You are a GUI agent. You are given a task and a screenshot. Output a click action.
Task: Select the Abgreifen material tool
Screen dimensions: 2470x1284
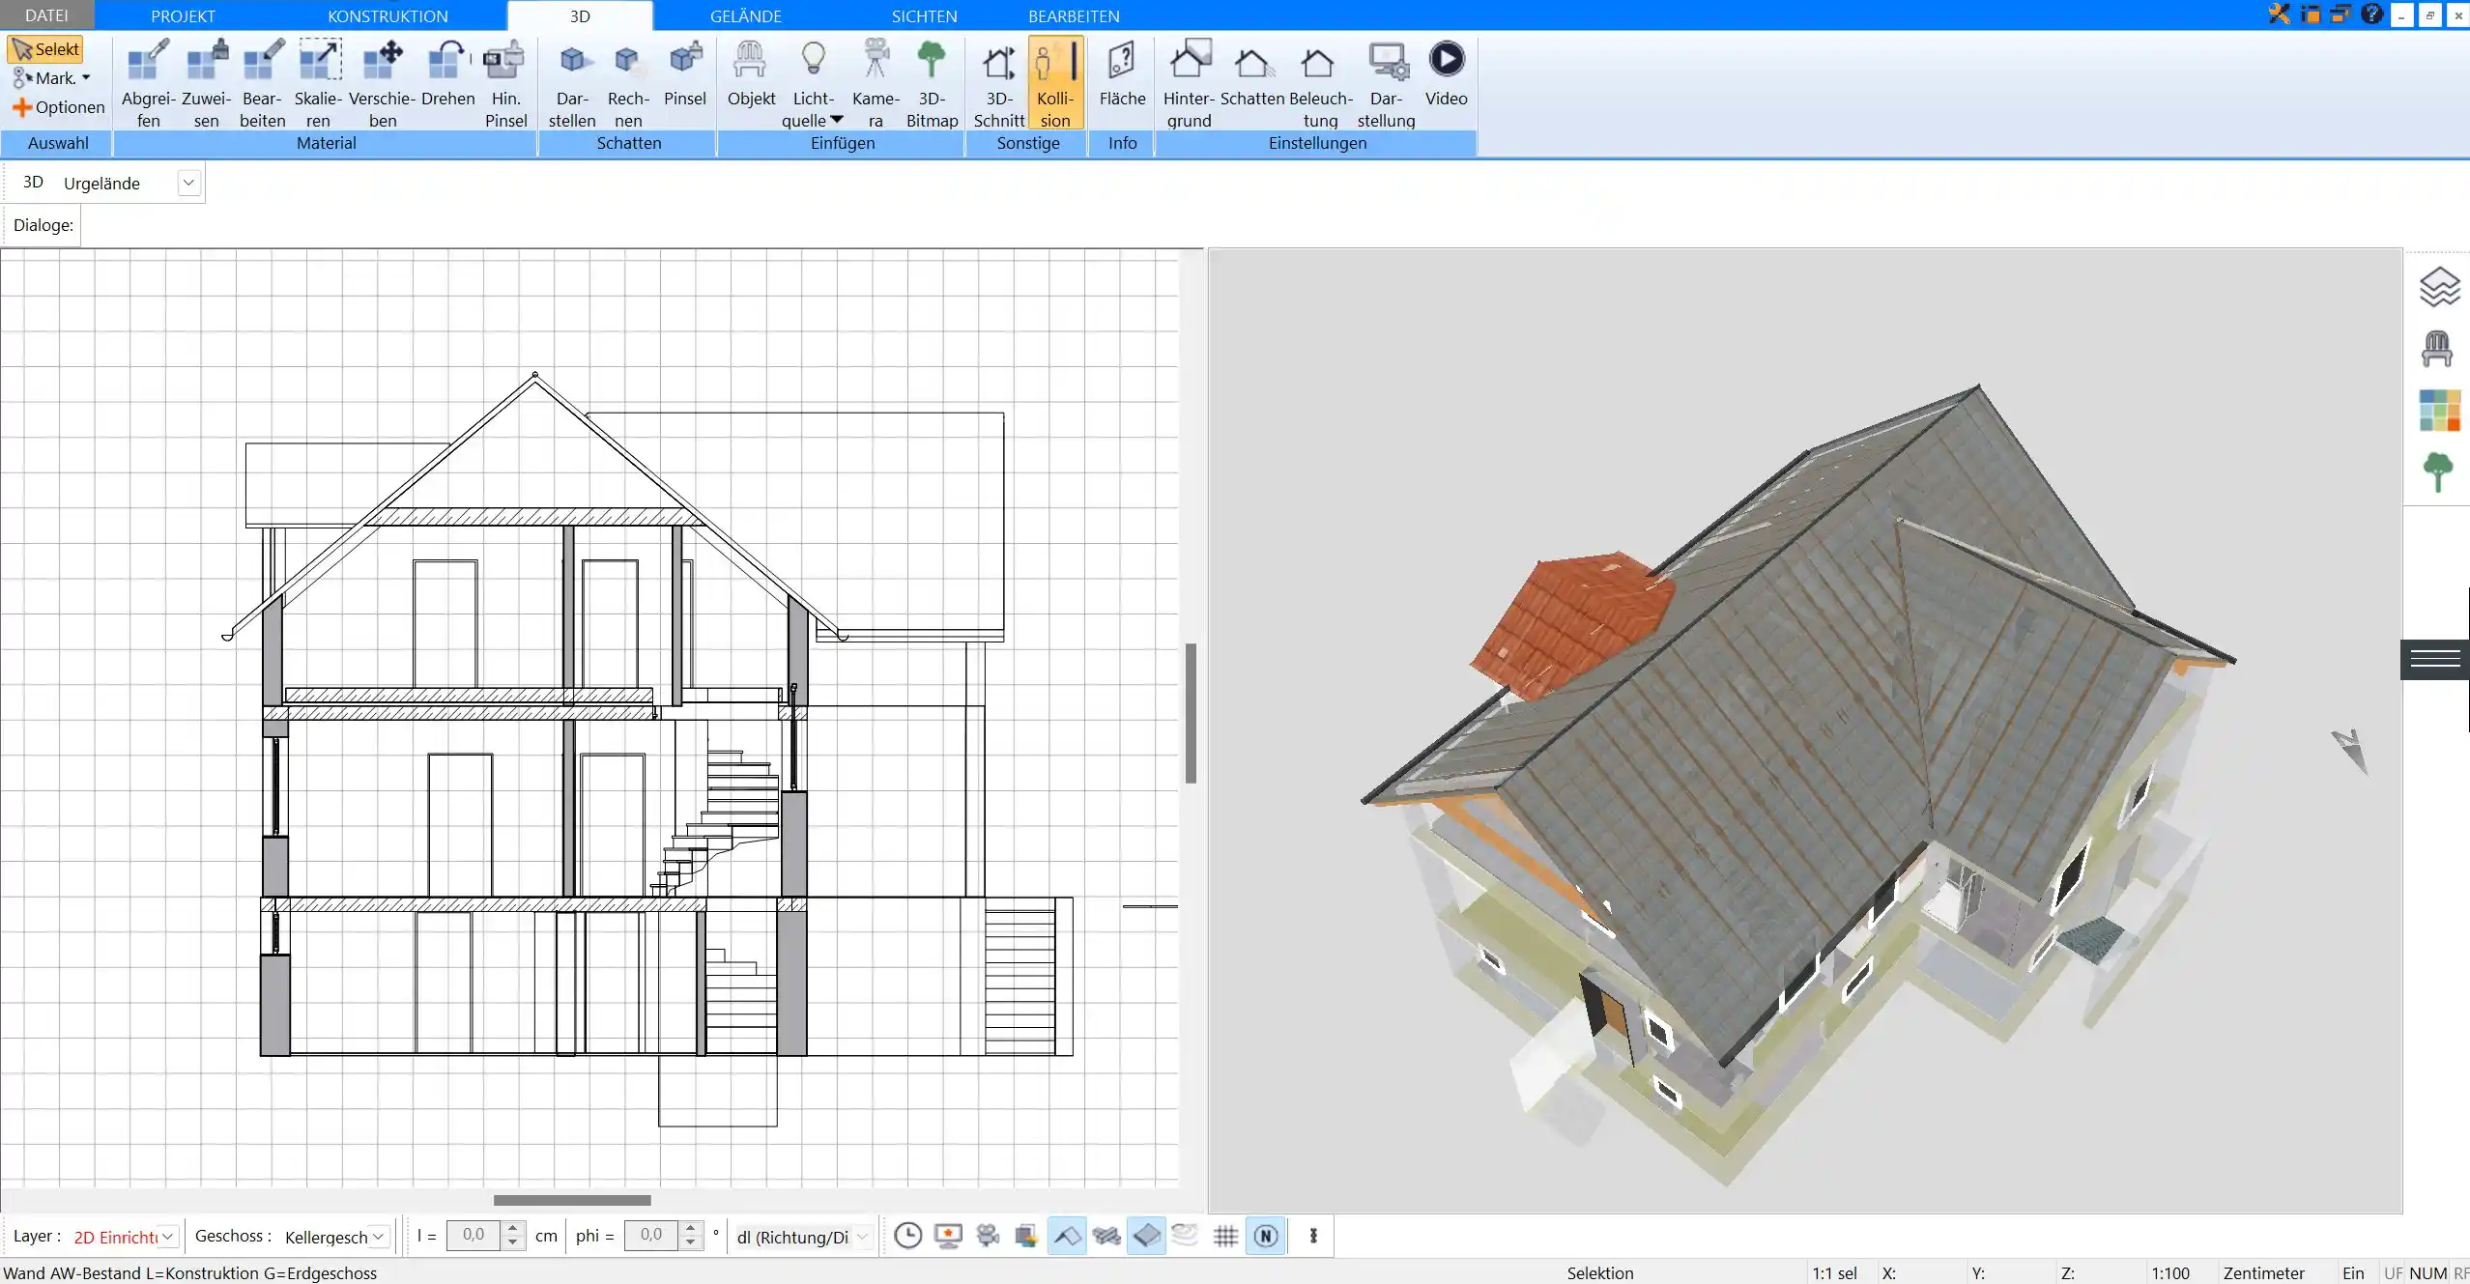point(148,83)
